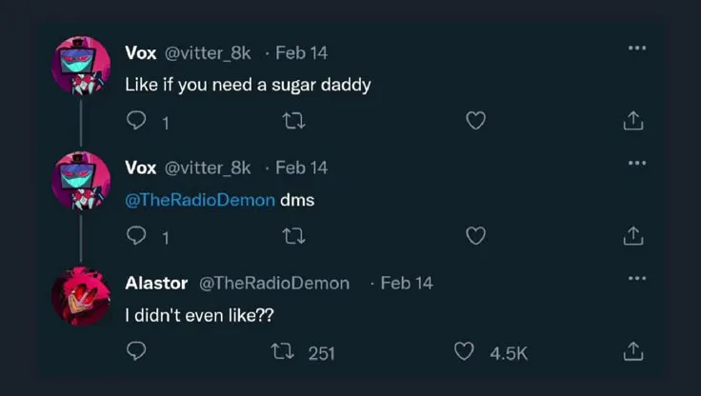
Task: Open Vox's avatar on the first tweet
Action: [x=80, y=66]
